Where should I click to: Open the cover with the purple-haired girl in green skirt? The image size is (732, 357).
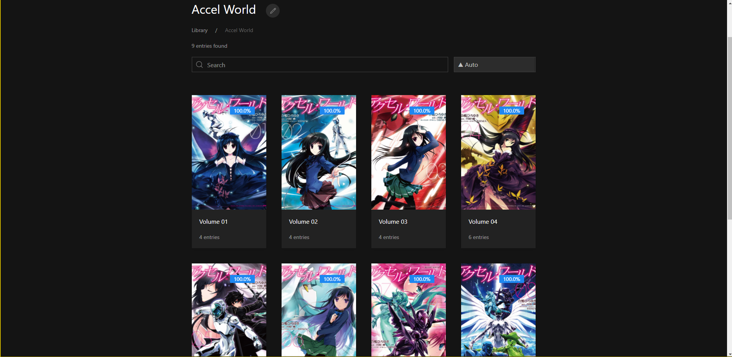click(319, 310)
